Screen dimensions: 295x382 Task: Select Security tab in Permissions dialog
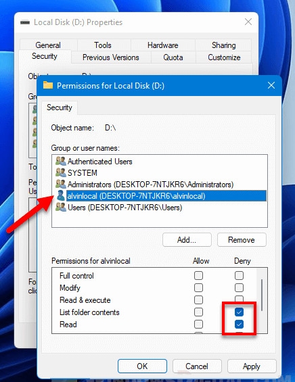[x=60, y=108]
